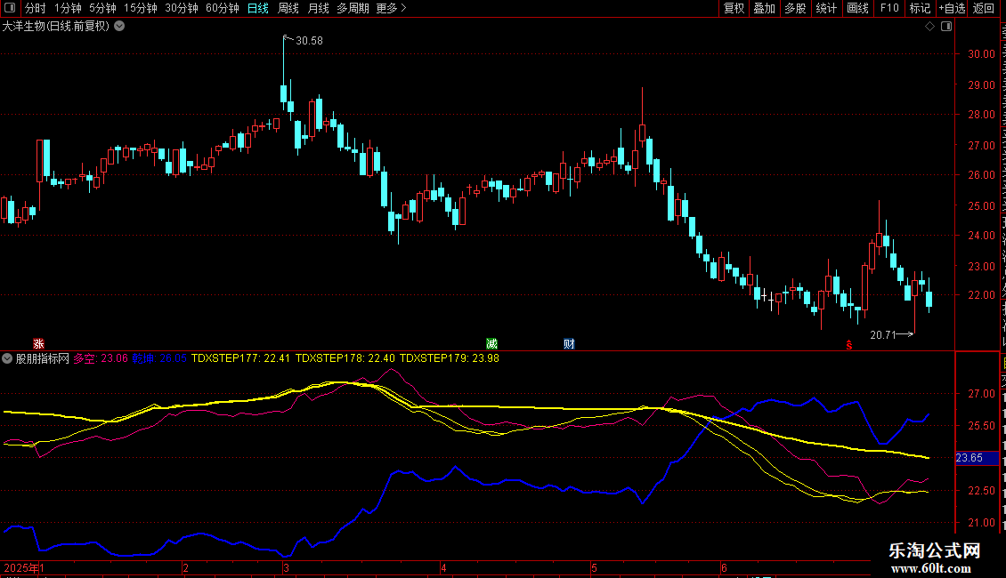Click the 30.58 high price label

(x=309, y=41)
